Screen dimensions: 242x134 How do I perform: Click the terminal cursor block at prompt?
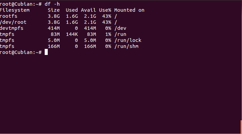[46, 52]
